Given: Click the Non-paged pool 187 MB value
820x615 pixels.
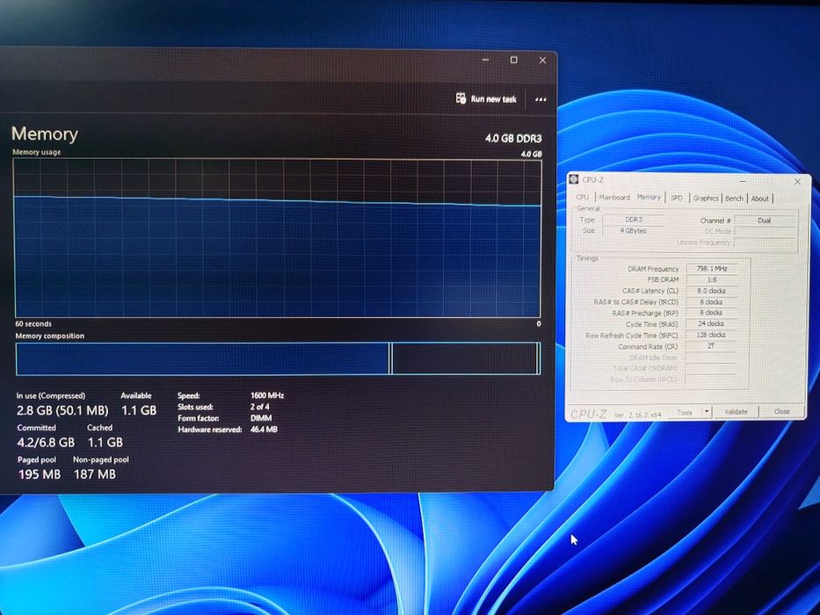Looking at the screenshot, I should click(95, 474).
